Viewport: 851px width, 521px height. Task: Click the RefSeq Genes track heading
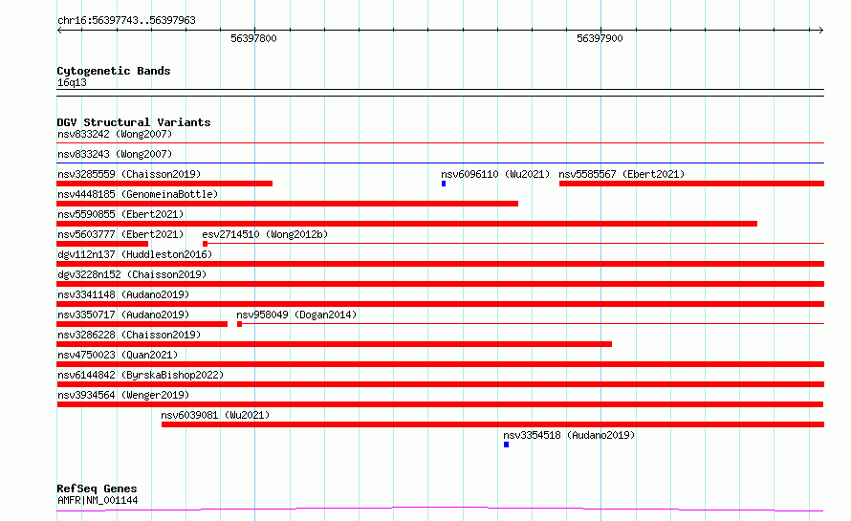[x=97, y=488]
